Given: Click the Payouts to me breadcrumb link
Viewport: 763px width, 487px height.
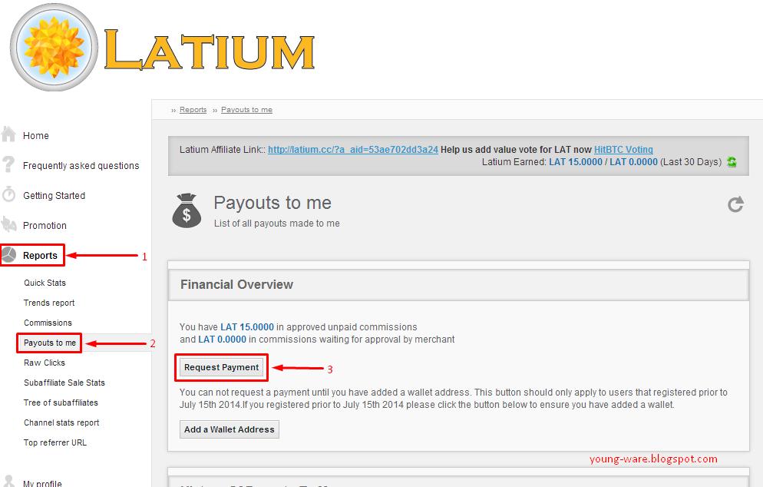Looking at the screenshot, I should coord(246,110).
